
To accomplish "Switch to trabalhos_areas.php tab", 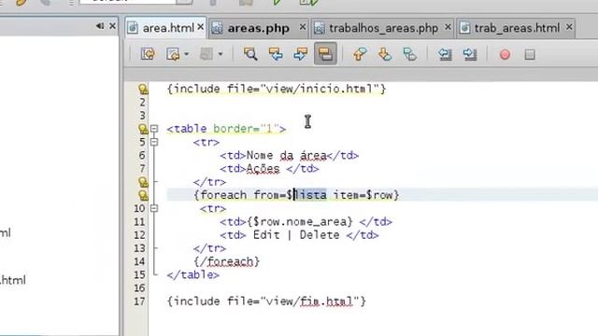I will 383,28.
